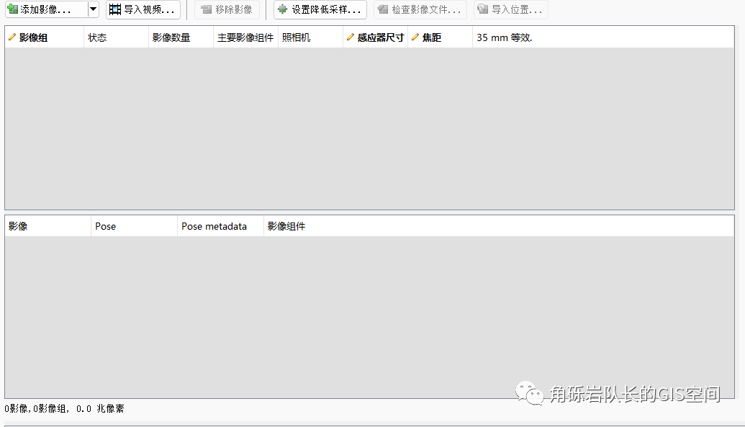745x427 pixels.
Task: Click the 检查影像文件 check image files button
Action: tap(420, 9)
